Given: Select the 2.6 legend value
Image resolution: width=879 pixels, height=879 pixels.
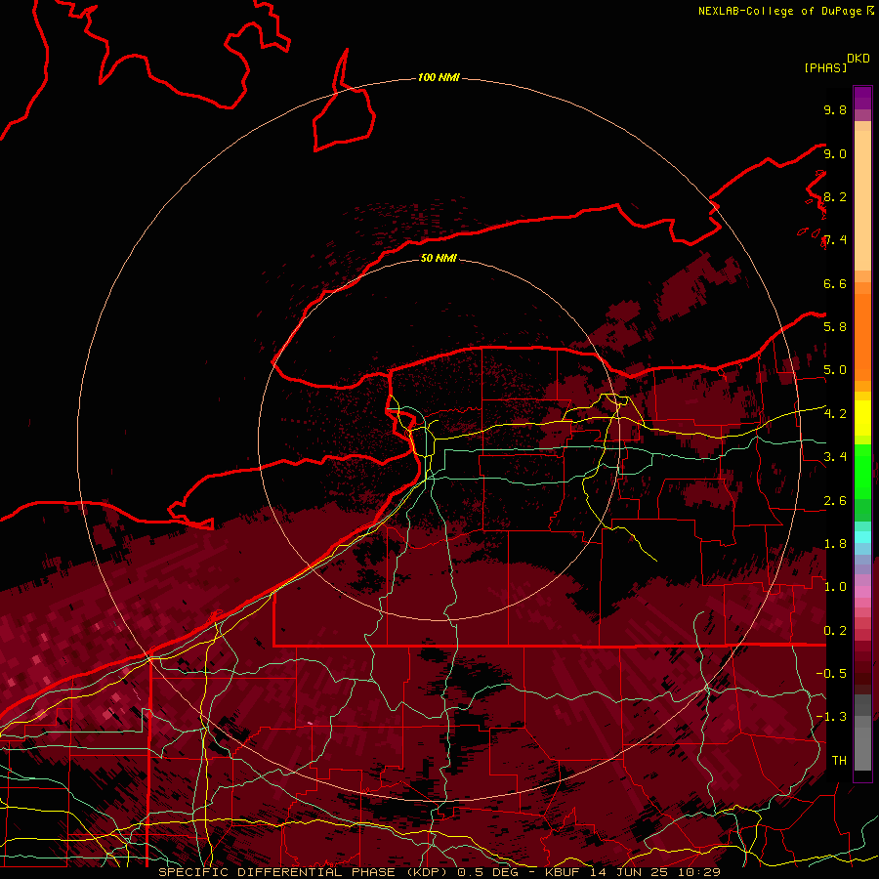Looking at the screenshot, I should click(835, 501).
